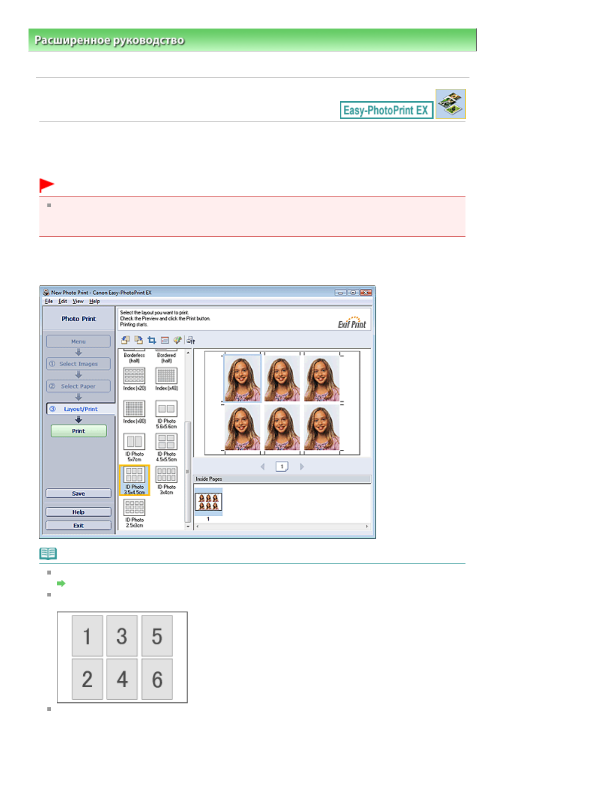Click the print settings toolbar icon

click(190, 340)
